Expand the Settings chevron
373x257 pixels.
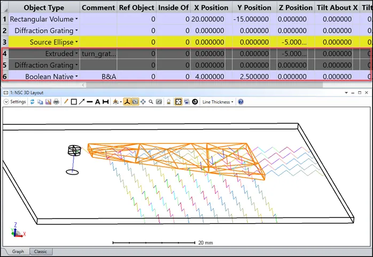[6, 102]
